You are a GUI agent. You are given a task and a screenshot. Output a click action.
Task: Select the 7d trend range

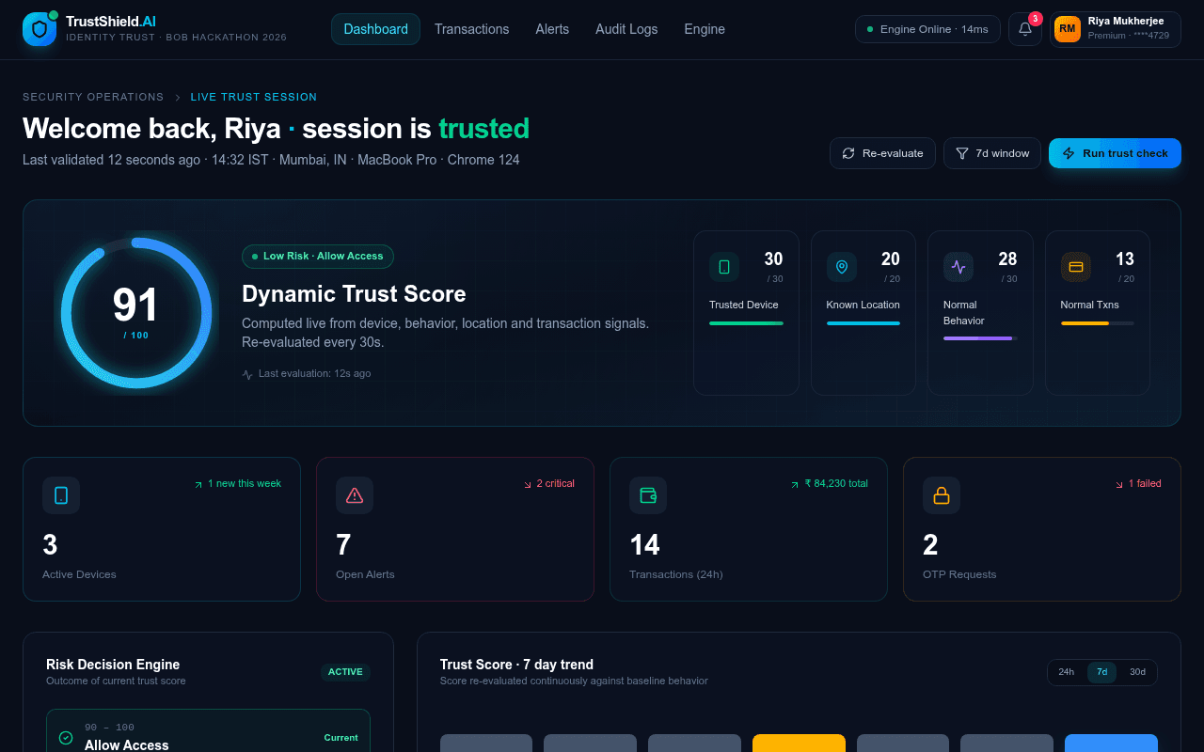(1101, 672)
